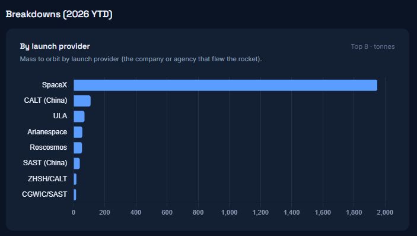Select the ZHSH/CALT bar
The image size is (417, 236).
75,179
